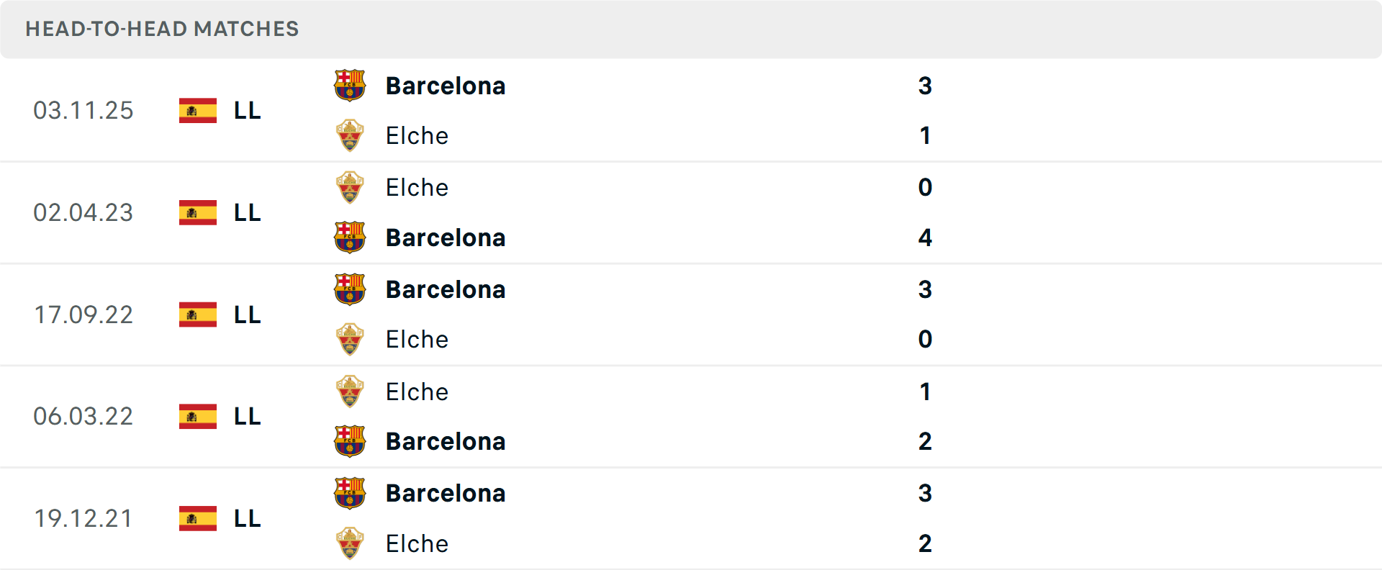This screenshot has width=1382, height=570.
Task: Open the Elche team page from the 17.09.22 match
Action: [x=417, y=339]
